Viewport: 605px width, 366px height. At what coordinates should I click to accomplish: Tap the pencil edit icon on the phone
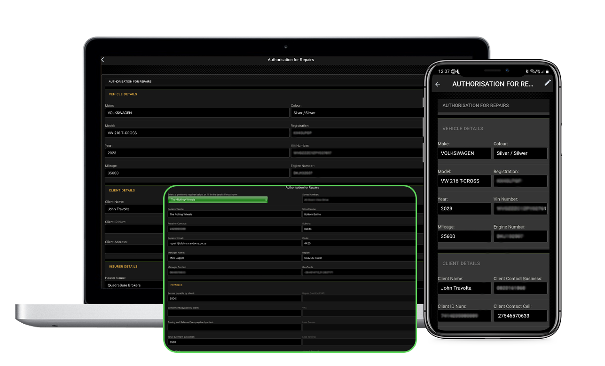pyautogui.click(x=547, y=83)
